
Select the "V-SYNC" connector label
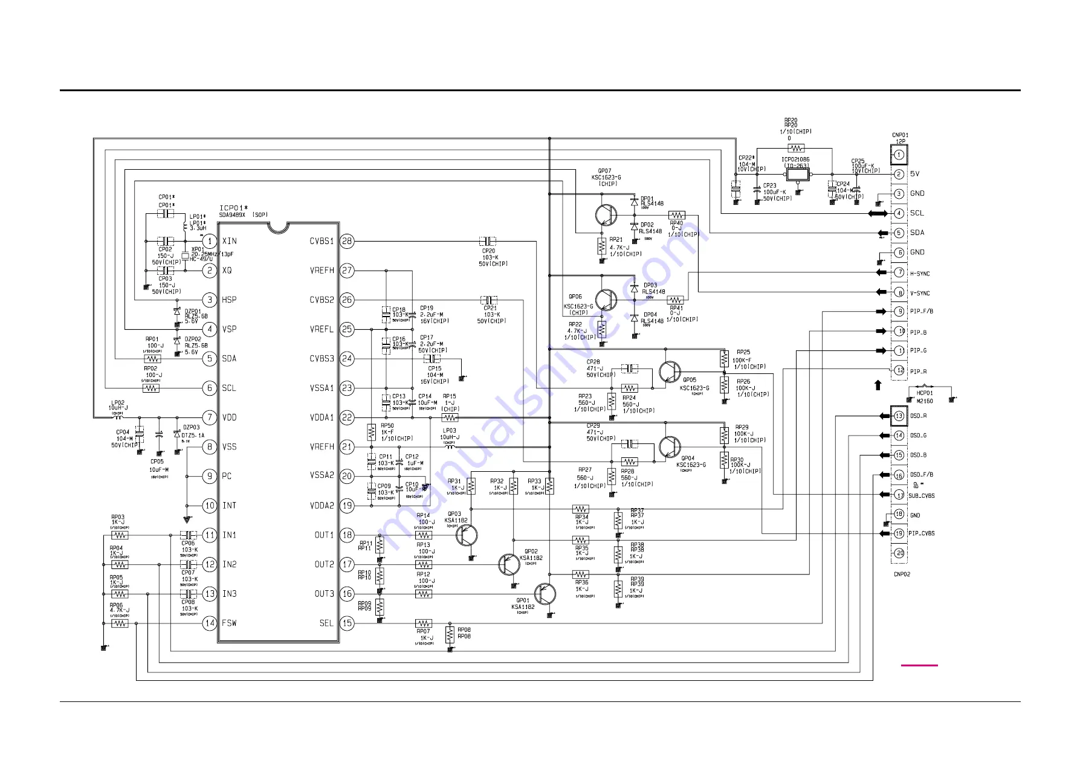[x=920, y=293]
